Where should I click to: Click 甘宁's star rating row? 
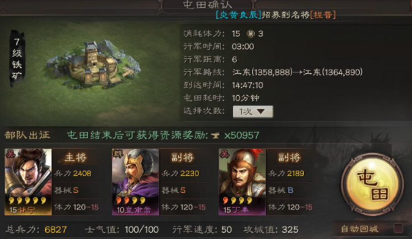(28, 200)
